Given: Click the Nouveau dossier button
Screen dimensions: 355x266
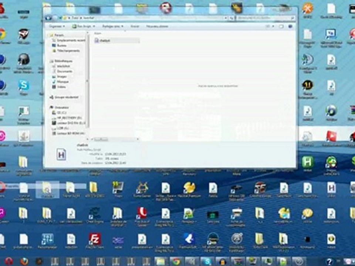Looking at the screenshot, I should click(x=157, y=27).
